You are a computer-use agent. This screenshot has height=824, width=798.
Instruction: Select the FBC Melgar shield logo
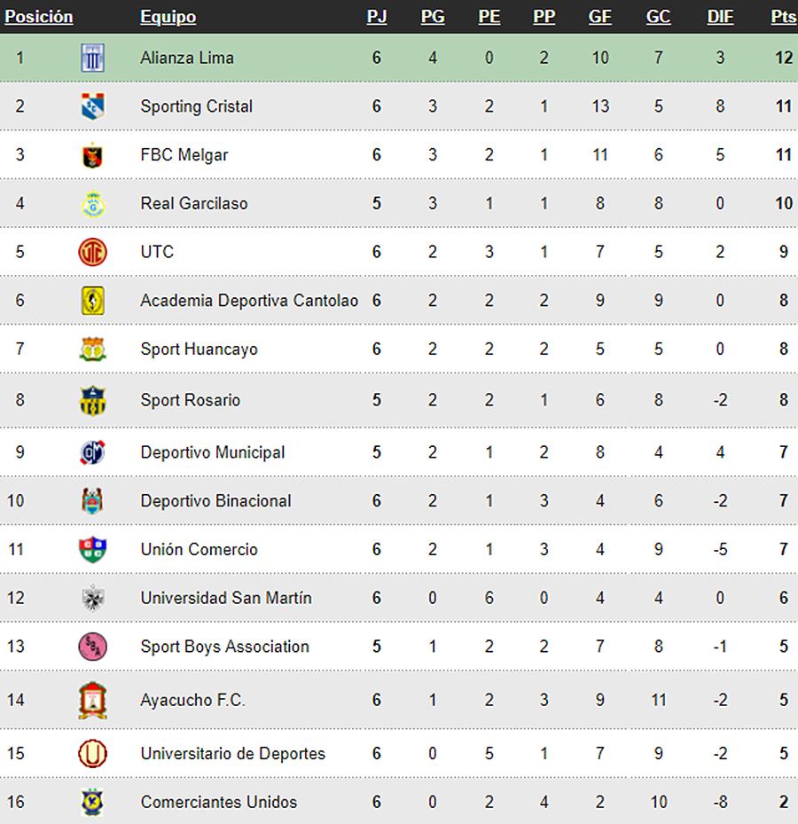pos(92,155)
